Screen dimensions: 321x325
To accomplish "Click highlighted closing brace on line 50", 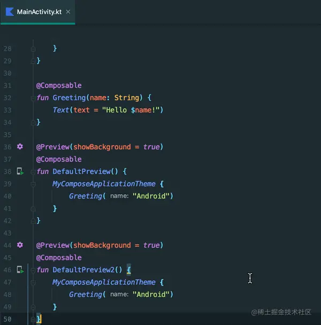I will coord(39,319).
